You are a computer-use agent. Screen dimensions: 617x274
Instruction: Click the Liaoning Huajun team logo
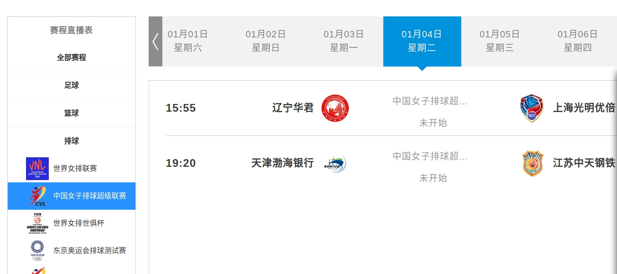(x=335, y=108)
